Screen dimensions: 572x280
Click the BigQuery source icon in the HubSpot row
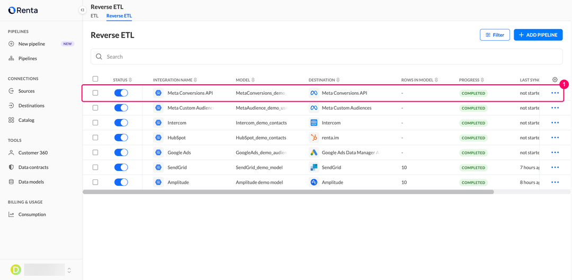[158, 138]
